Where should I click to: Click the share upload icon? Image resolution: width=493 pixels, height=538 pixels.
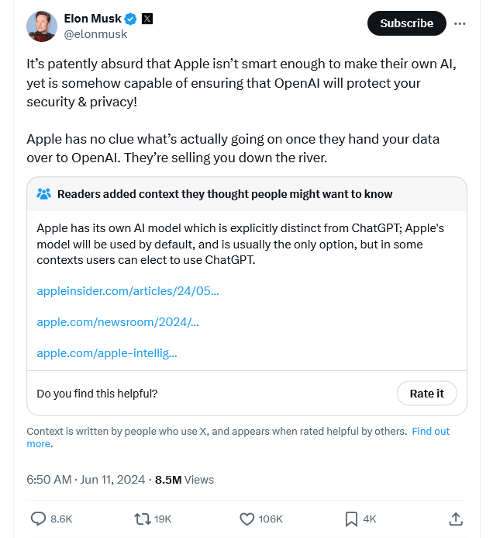pos(457,519)
